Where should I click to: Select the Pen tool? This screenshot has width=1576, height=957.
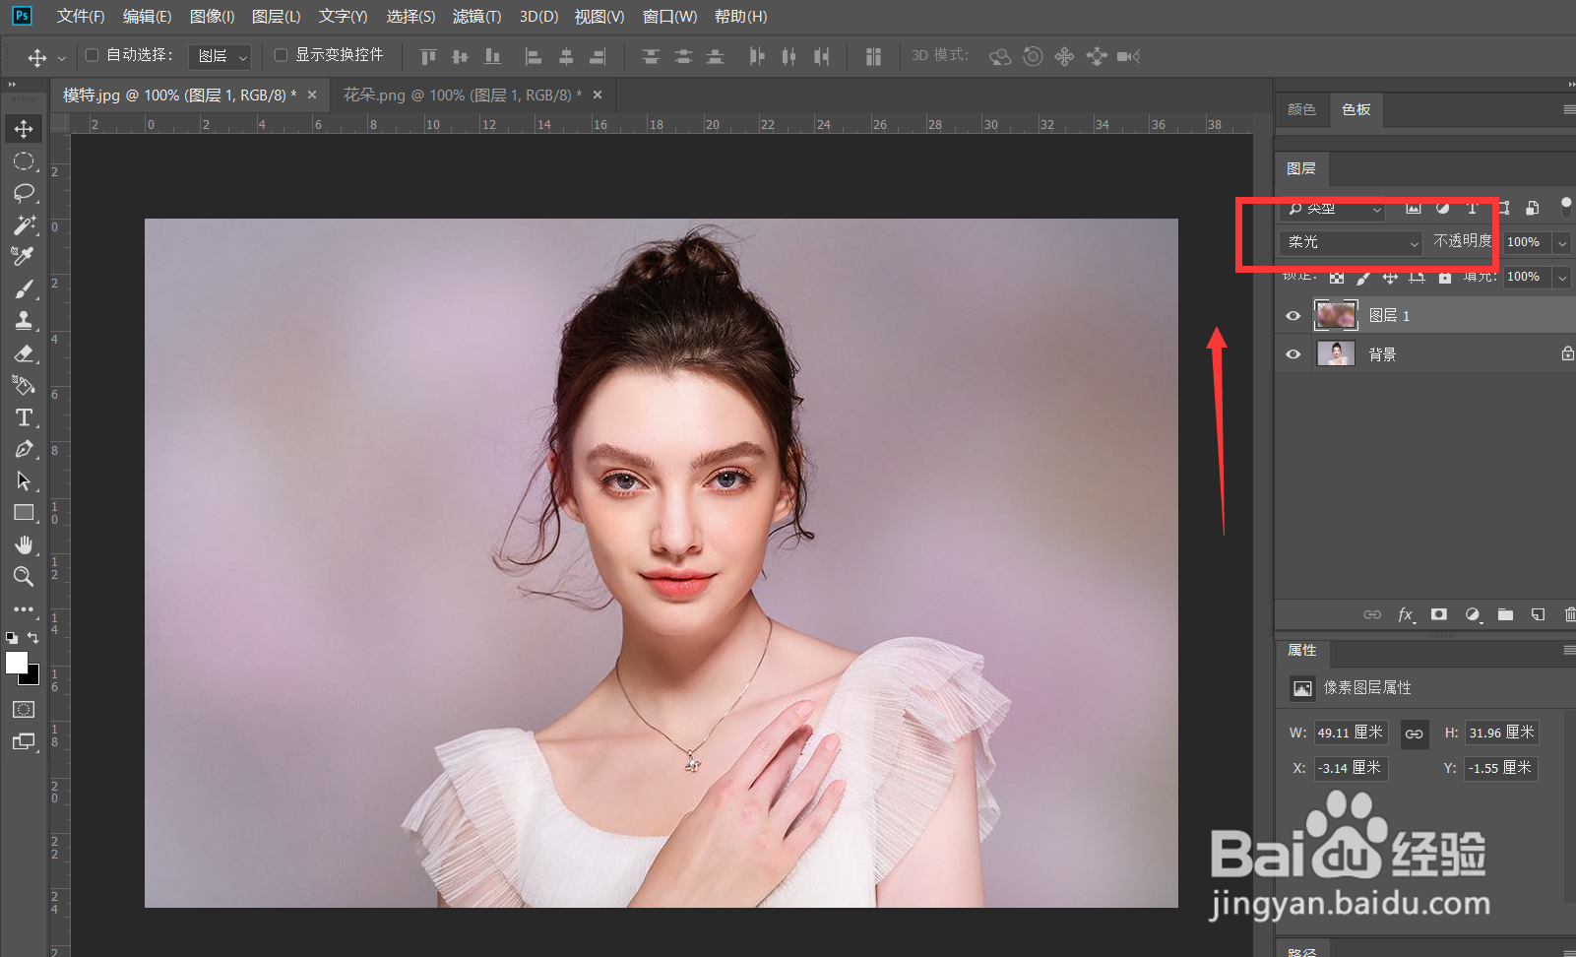click(24, 450)
